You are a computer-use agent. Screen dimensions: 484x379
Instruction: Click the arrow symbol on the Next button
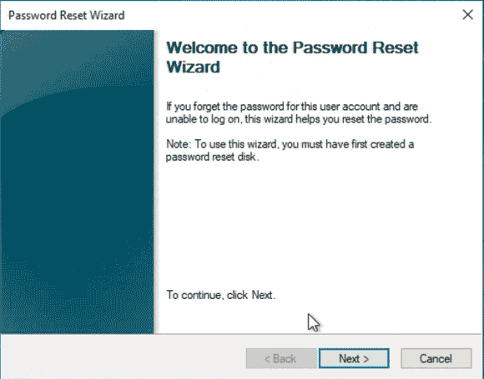[366, 359]
